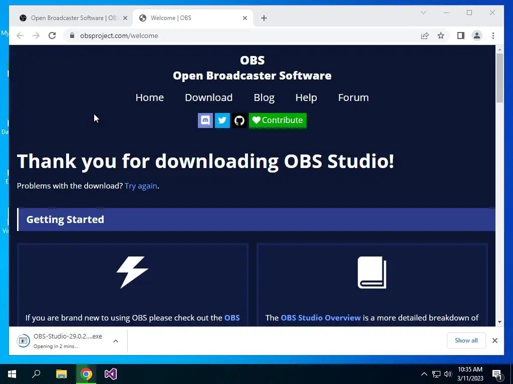
Task: Open the browser side panel
Action: (x=461, y=35)
